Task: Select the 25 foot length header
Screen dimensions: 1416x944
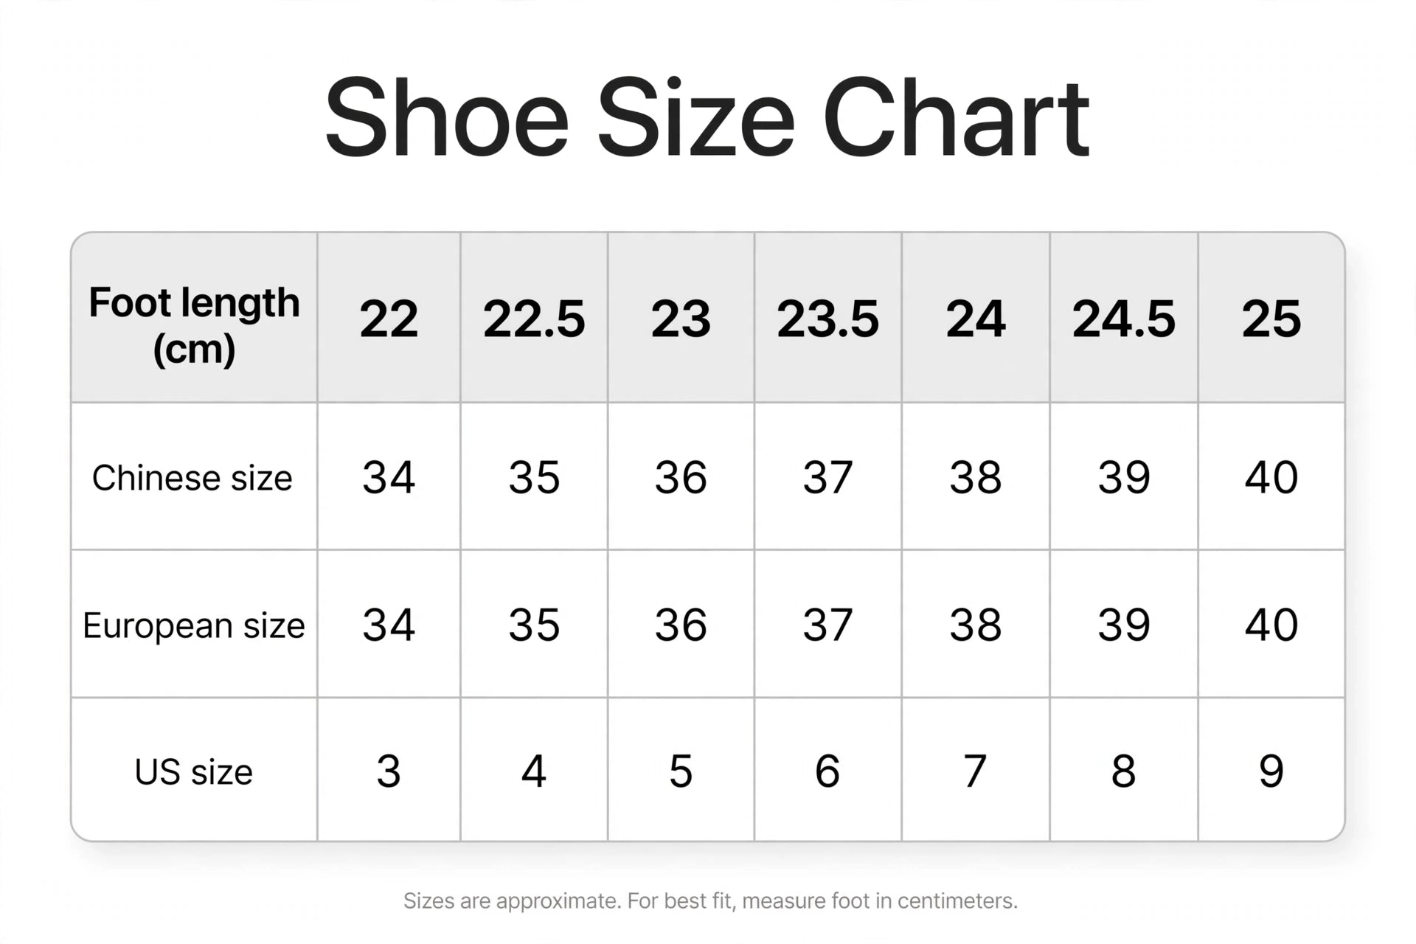Action: [x=1271, y=318]
